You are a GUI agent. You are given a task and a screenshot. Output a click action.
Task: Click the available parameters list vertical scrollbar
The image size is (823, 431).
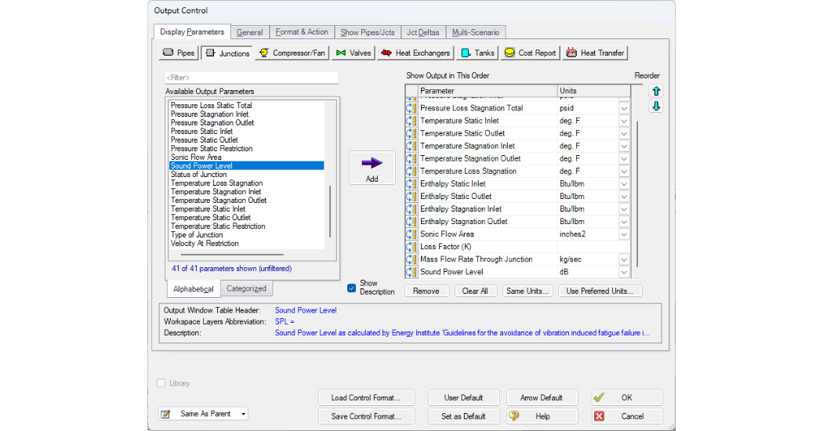[x=330, y=212]
